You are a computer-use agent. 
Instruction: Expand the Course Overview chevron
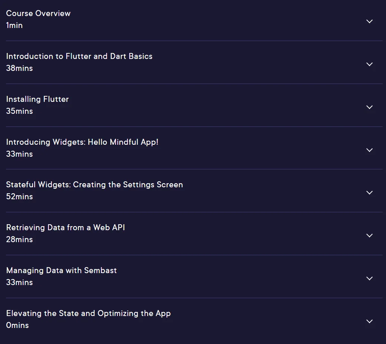(x=369, y=22)
